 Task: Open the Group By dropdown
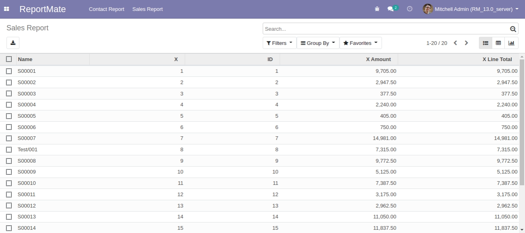click(x=318, y=43)
